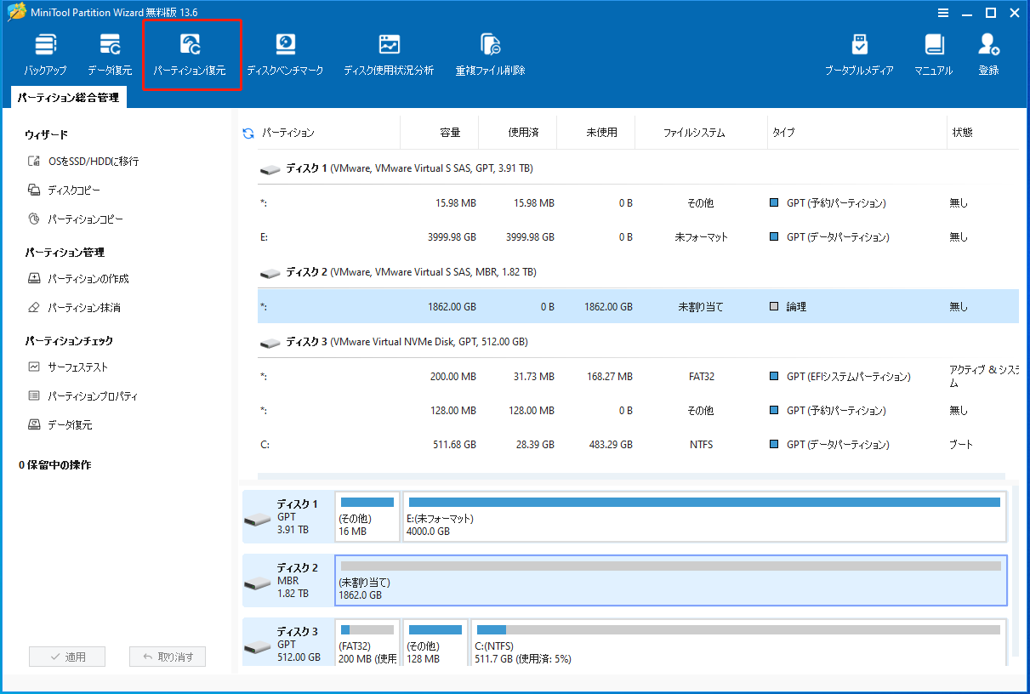Open the マニュアル manual
The image size is (1030, 694).
point(934,55)
